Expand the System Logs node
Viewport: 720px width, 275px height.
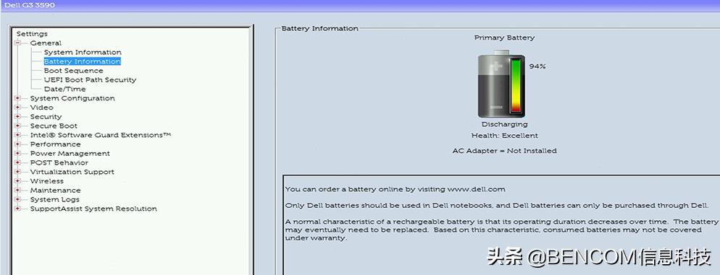[x=18, y=199]
